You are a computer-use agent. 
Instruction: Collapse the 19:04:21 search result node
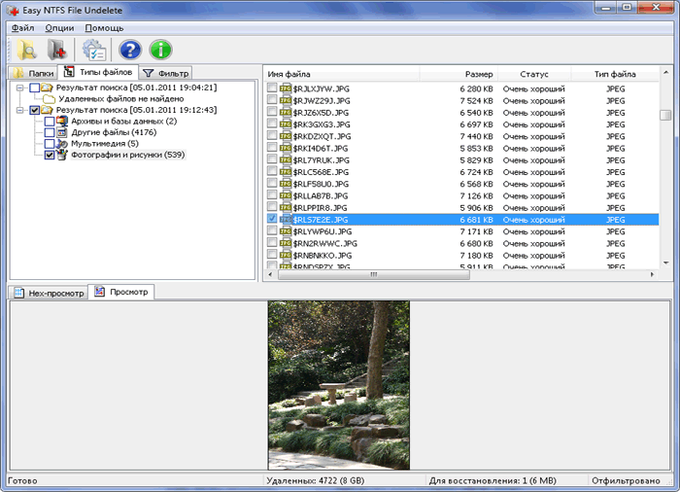tap(20, 88)
